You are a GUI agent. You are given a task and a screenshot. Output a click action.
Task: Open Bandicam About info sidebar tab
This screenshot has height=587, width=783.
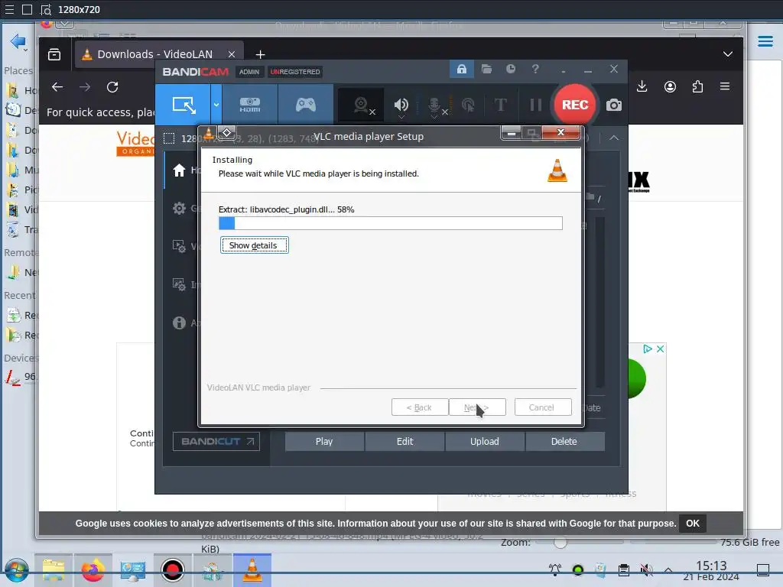click(179, 323)
